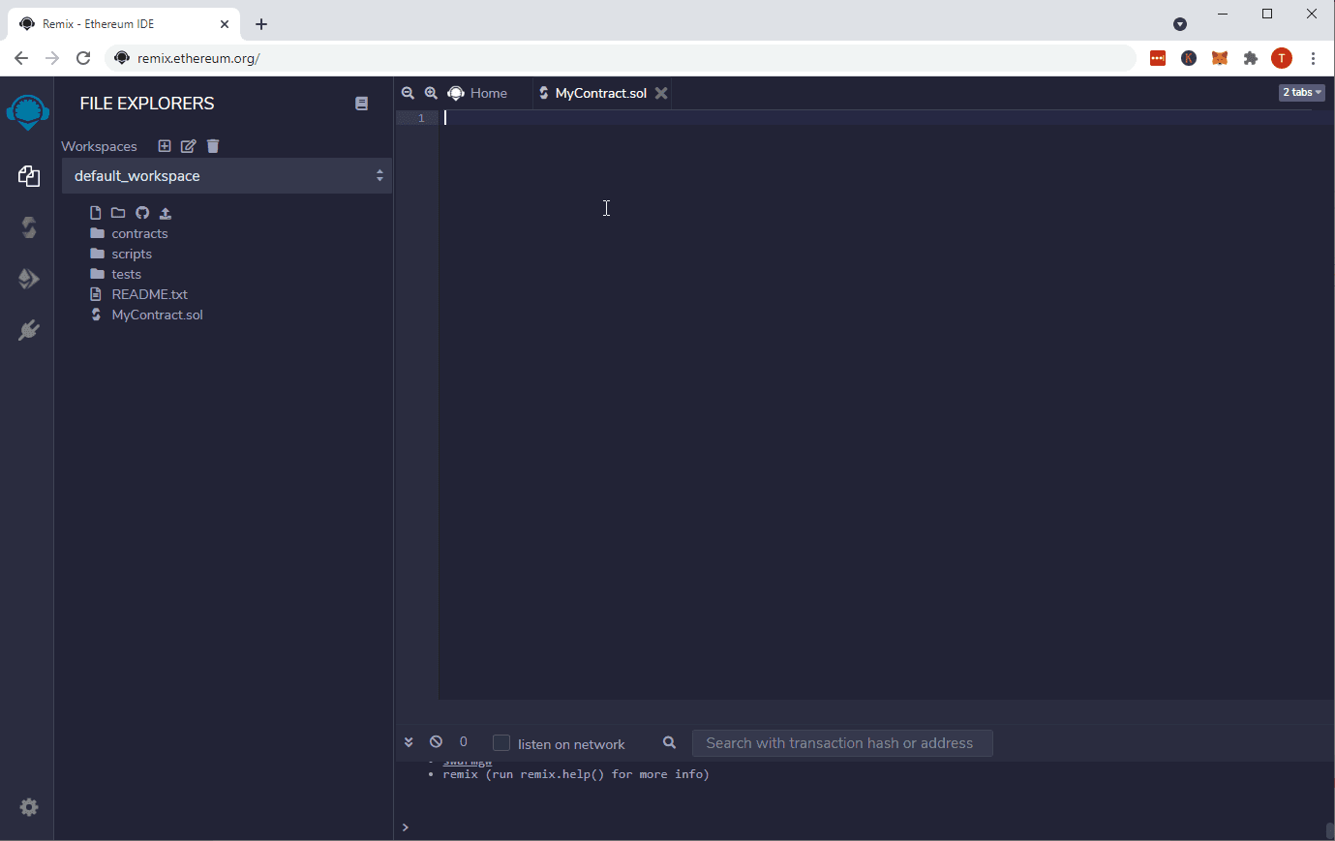Click the terminal scrollbar thumb

[x=1330, y=831]
